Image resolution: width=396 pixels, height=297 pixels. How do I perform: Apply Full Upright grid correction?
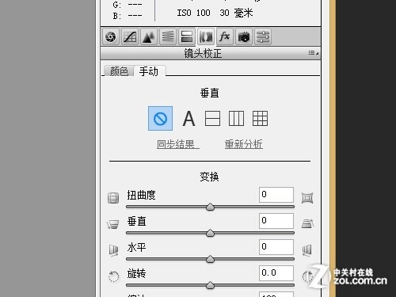(x=260, y=119)
